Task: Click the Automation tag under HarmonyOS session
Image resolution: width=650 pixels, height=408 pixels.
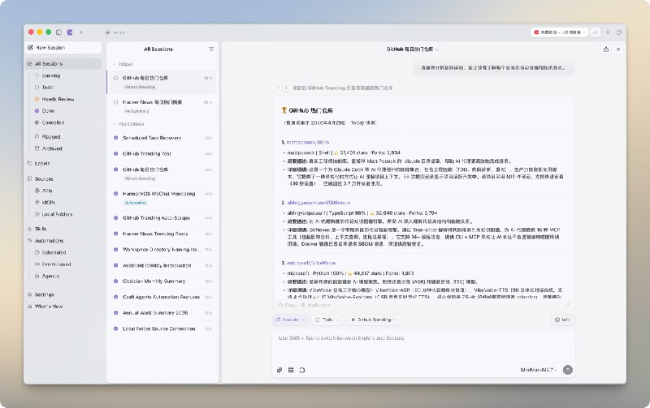Action: (136, 203)
